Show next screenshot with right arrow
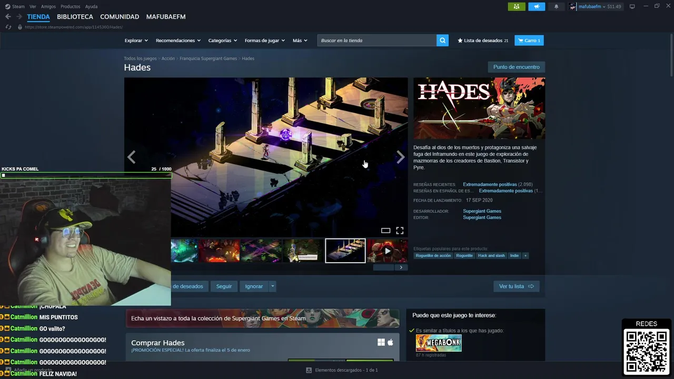Image resolution: width=674 pixels, height=379 pixels. (400, 157)
